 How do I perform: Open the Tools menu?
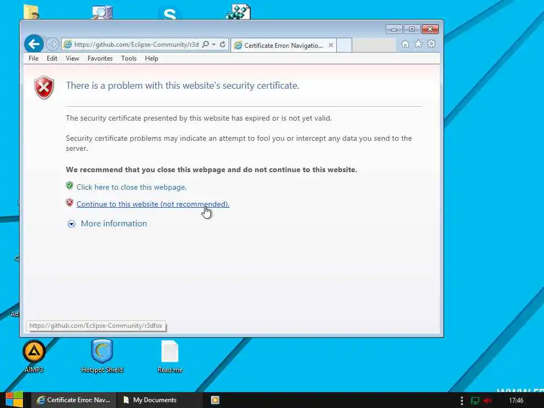coord(129,58)
